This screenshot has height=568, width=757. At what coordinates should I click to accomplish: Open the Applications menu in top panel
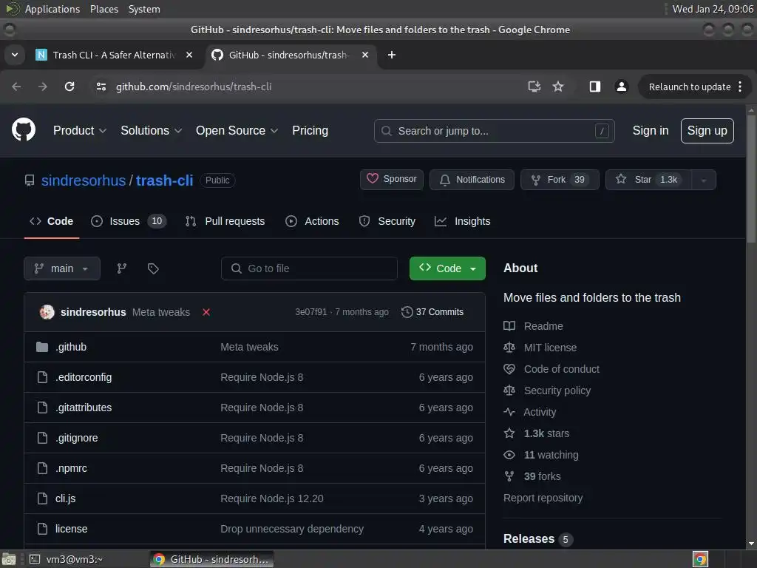coord(52,9)
